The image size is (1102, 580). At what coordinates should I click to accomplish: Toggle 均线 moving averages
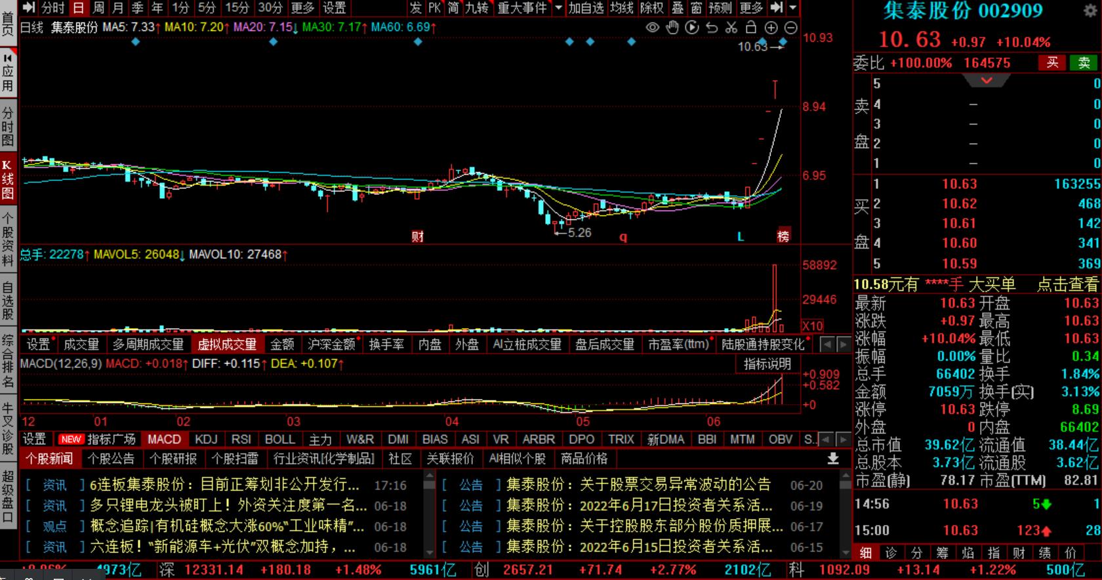pyautogui.click(x=622, y=8)
